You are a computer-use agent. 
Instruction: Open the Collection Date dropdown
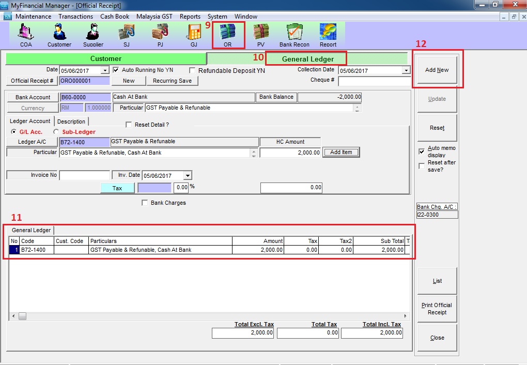(406, 70)
